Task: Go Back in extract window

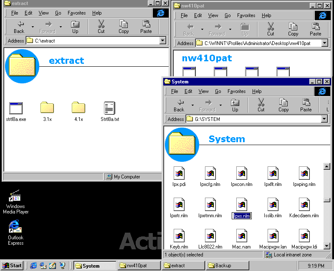Action: (x=19, y=27)
